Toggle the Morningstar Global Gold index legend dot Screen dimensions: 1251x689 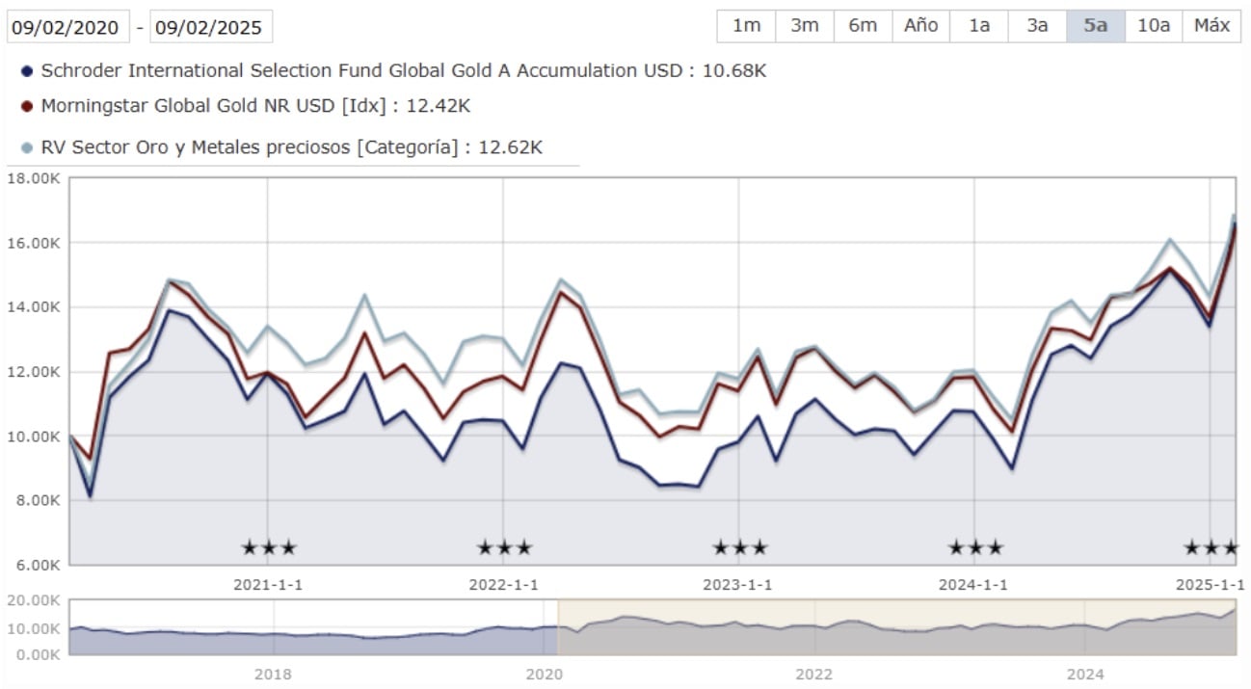coord(28,105)
